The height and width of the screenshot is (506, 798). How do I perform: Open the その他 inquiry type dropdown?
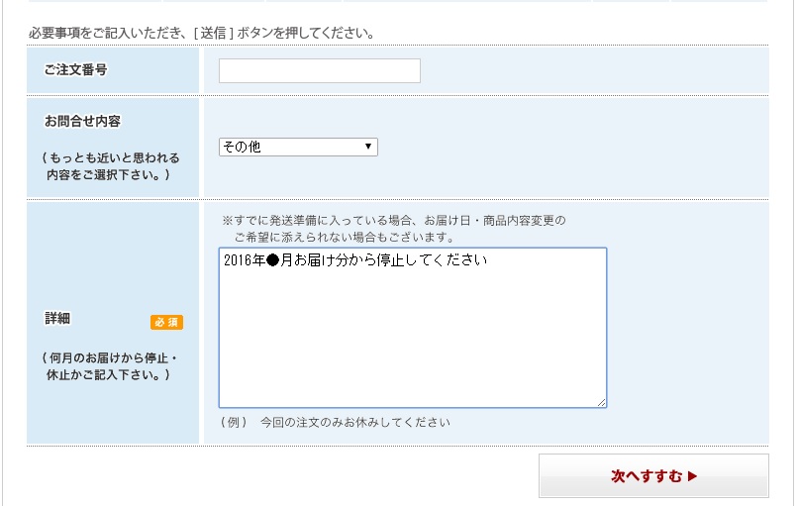pyautogui.click(x=298, y=148)
